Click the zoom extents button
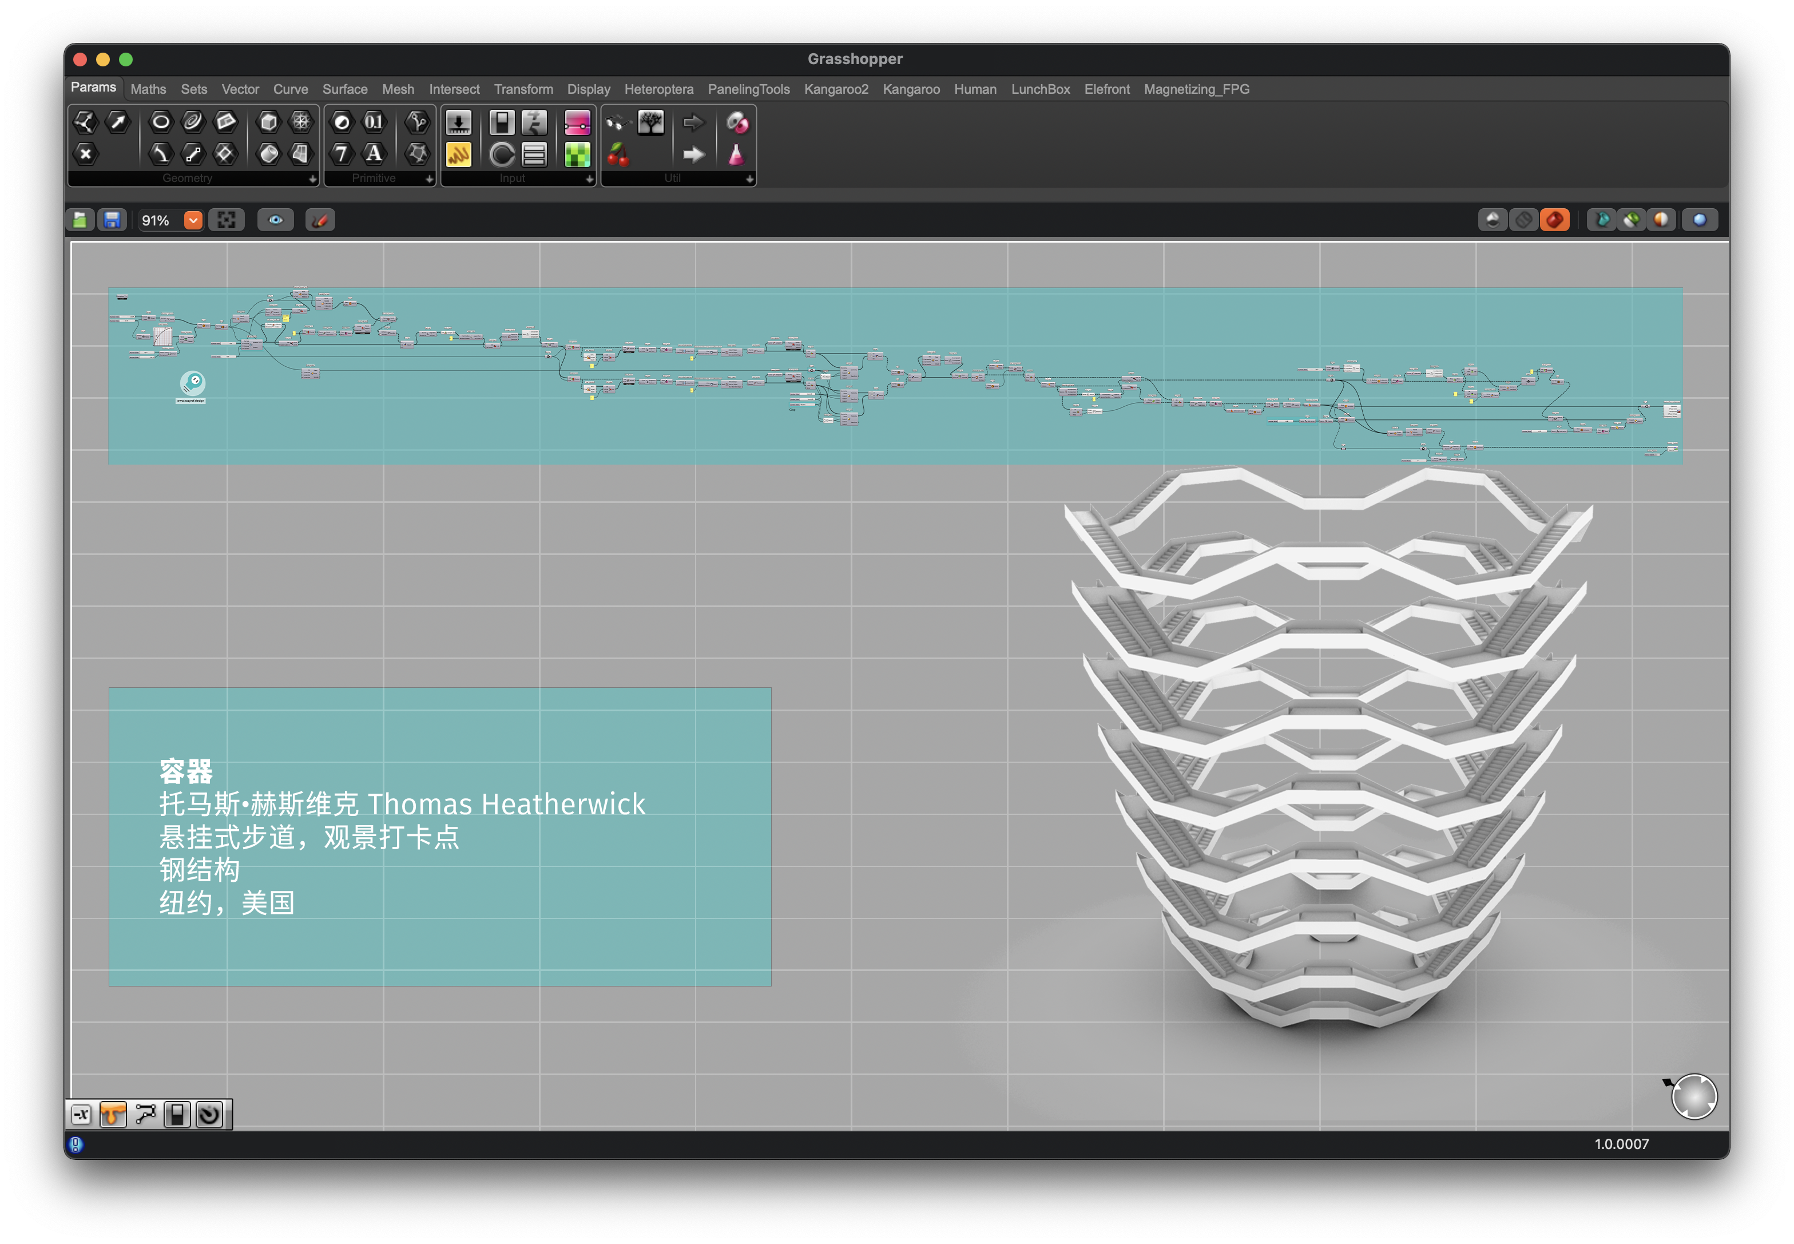The image size is (1794, 1244). [x=226, y=220]
